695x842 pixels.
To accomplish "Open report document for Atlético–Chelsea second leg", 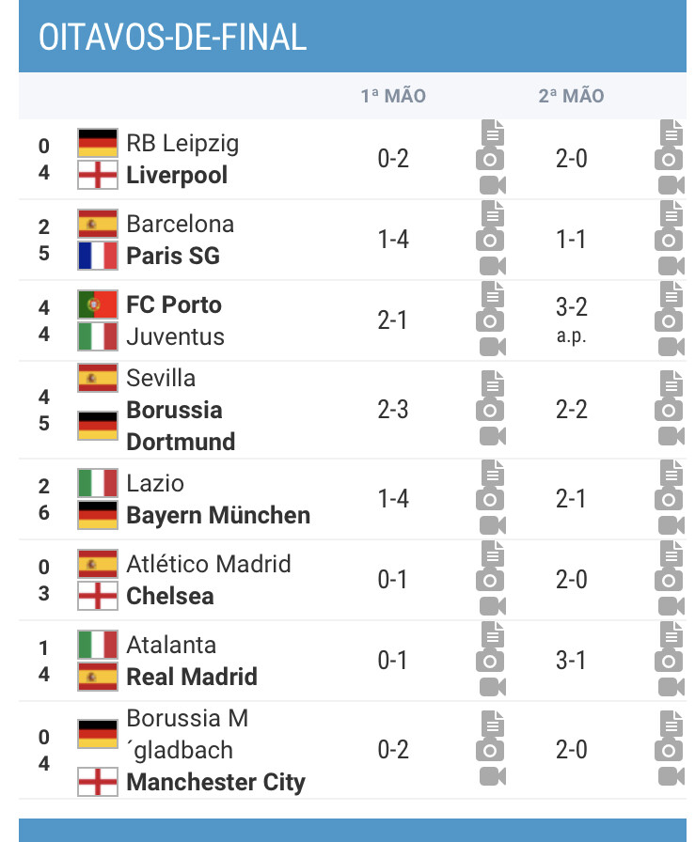I will [671, 554].
